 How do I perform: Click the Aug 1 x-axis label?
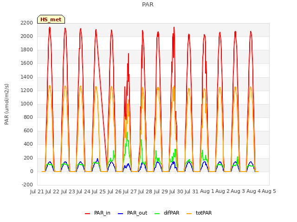coord(207,191)
